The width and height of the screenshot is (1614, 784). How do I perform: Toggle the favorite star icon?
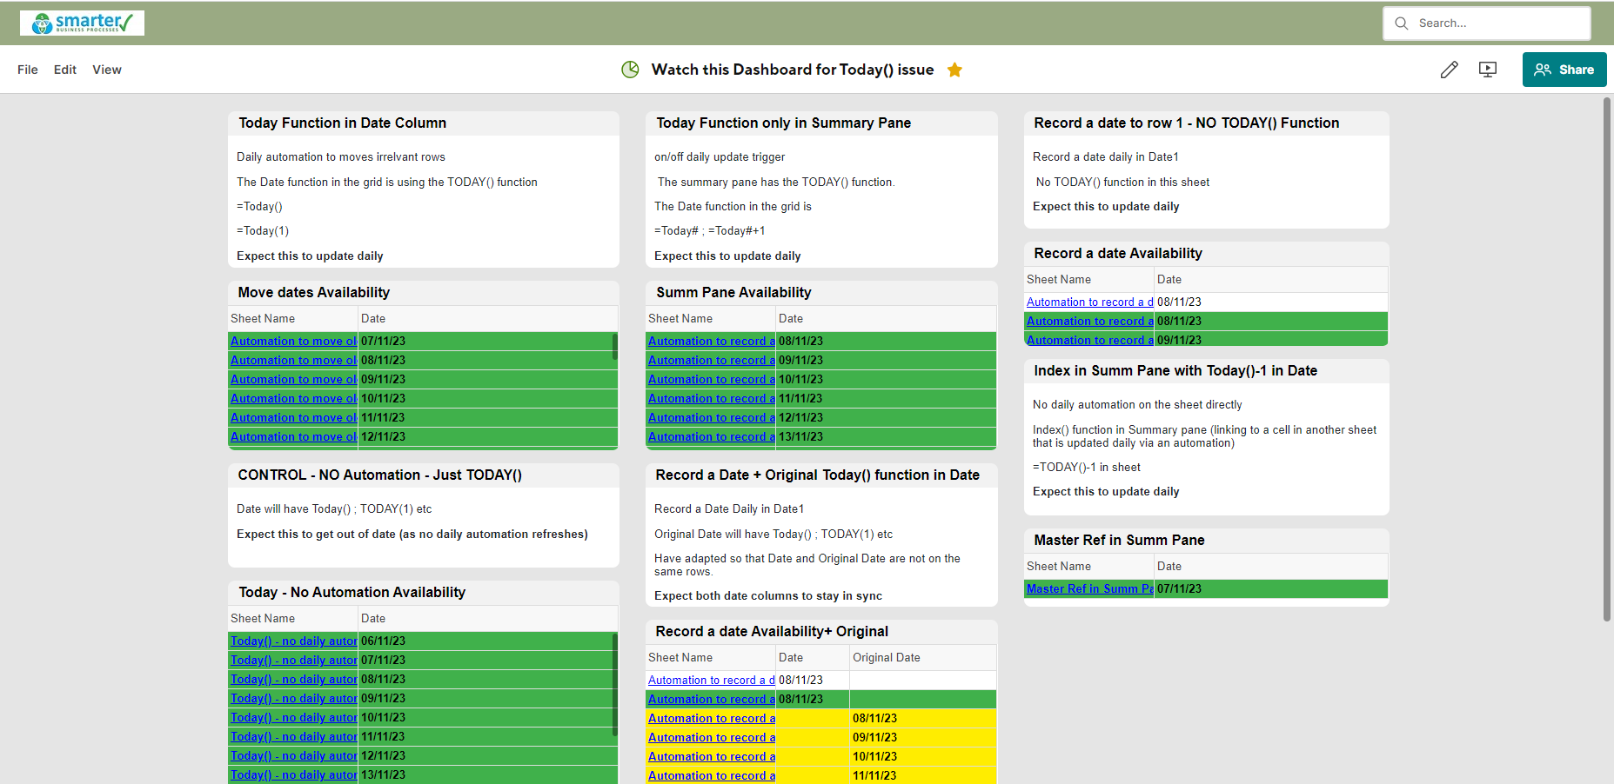954,70
